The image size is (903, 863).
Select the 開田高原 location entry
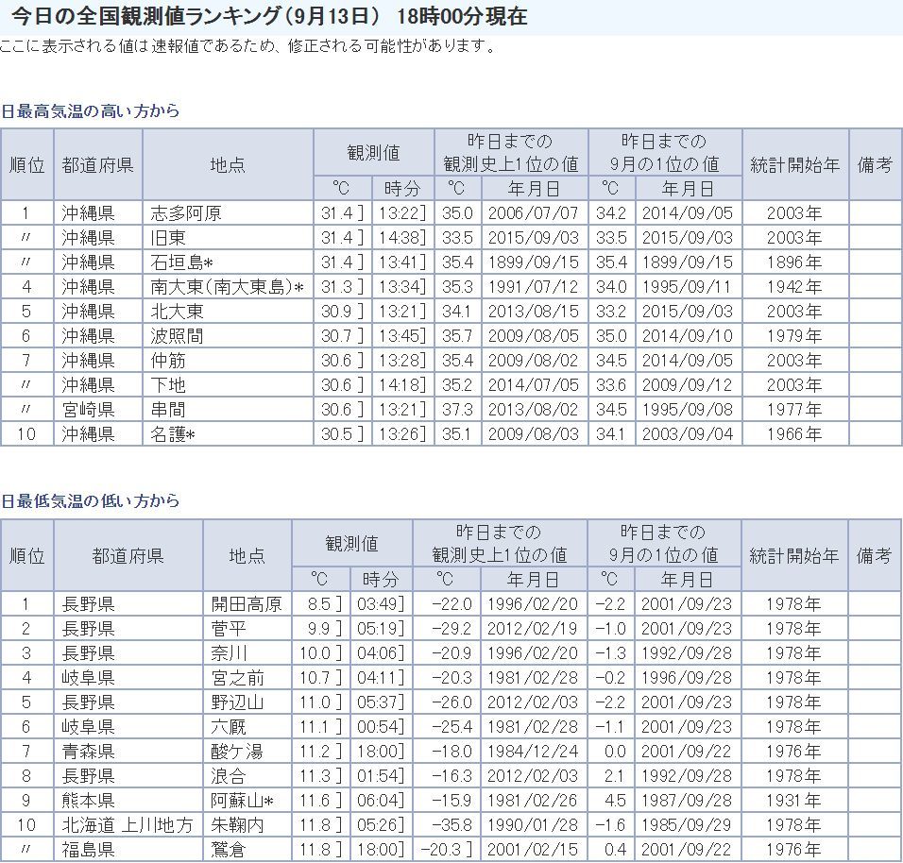coord(246,604)
